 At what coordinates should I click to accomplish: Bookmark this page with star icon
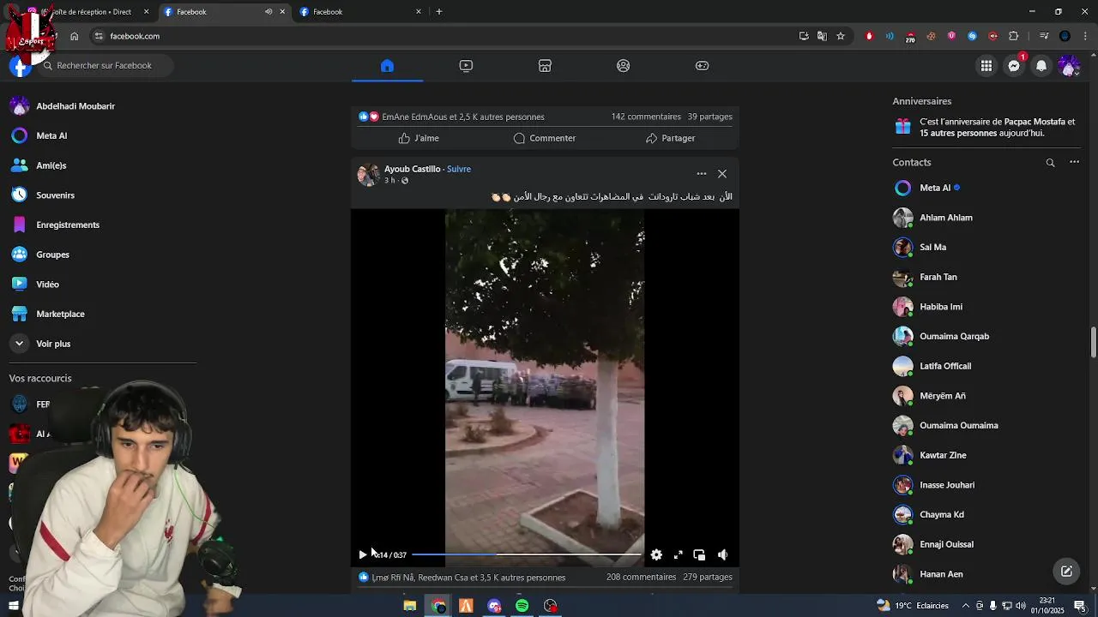[841, 36]
